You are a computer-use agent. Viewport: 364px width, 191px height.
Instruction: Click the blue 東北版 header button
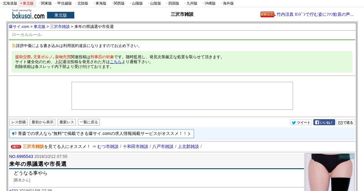(61, 15)
